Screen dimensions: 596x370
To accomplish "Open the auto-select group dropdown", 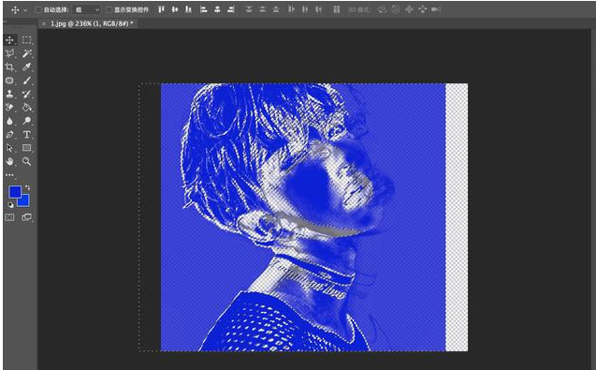I will pos(87,10).
